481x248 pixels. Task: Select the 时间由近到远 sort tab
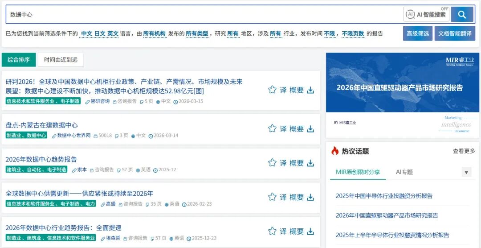tap(61, 60)
